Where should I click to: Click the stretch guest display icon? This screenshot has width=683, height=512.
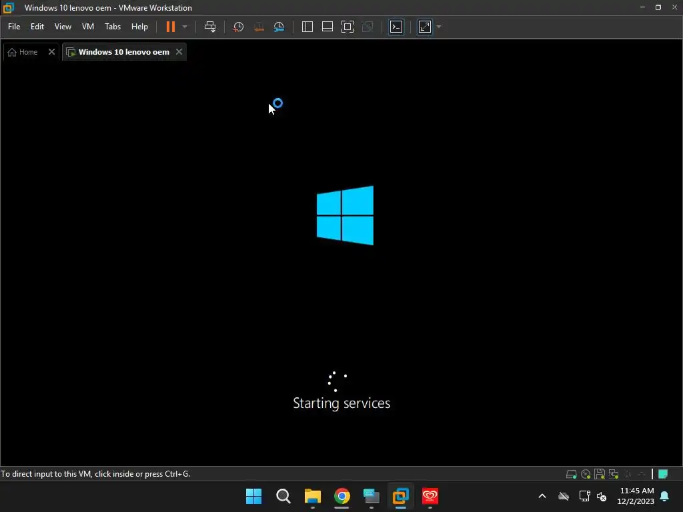coord(425,27)
